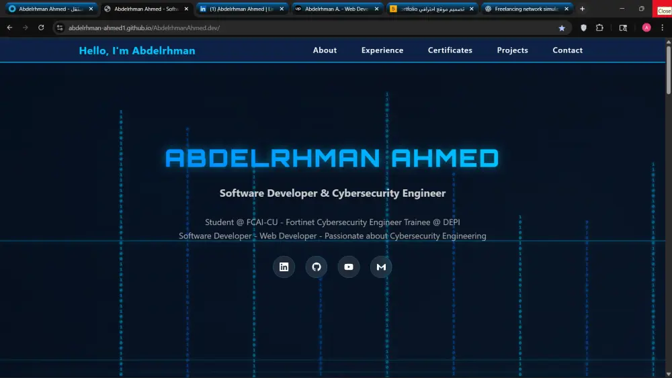
Task: Open the shield extension icon
Action: (583, 28)
